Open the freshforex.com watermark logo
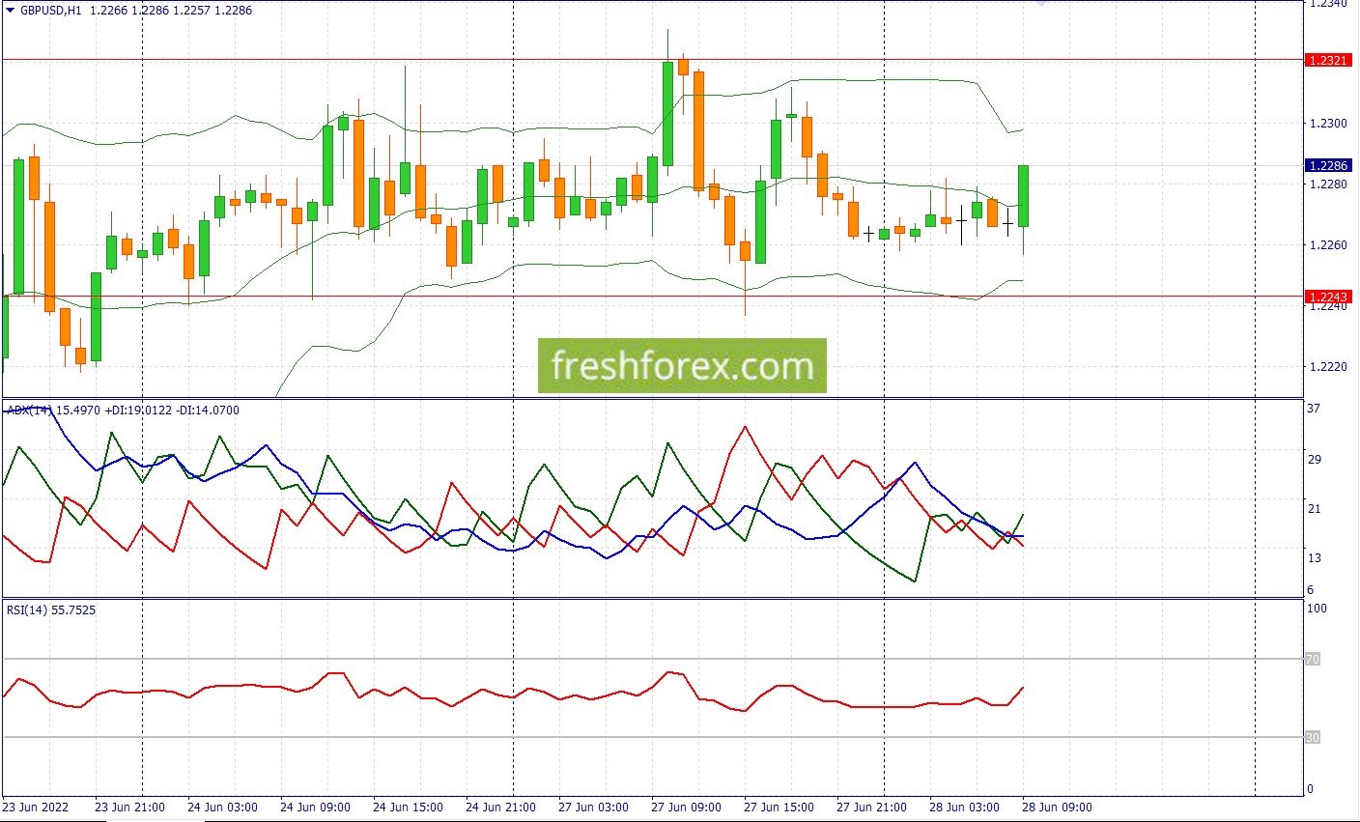Screen dimensions: 1360x822 point(682,366)
